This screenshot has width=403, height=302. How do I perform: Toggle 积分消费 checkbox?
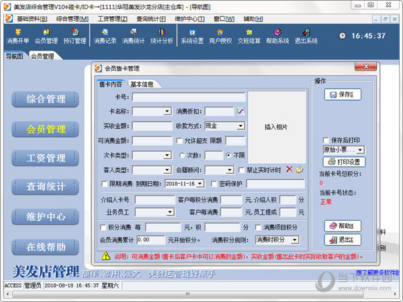[103, 228]
